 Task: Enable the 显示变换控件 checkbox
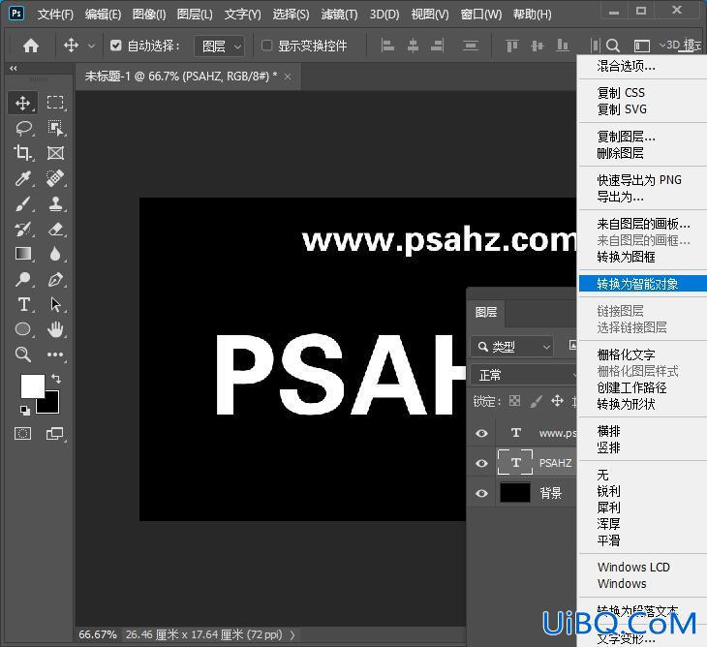[x=267, y=46]
